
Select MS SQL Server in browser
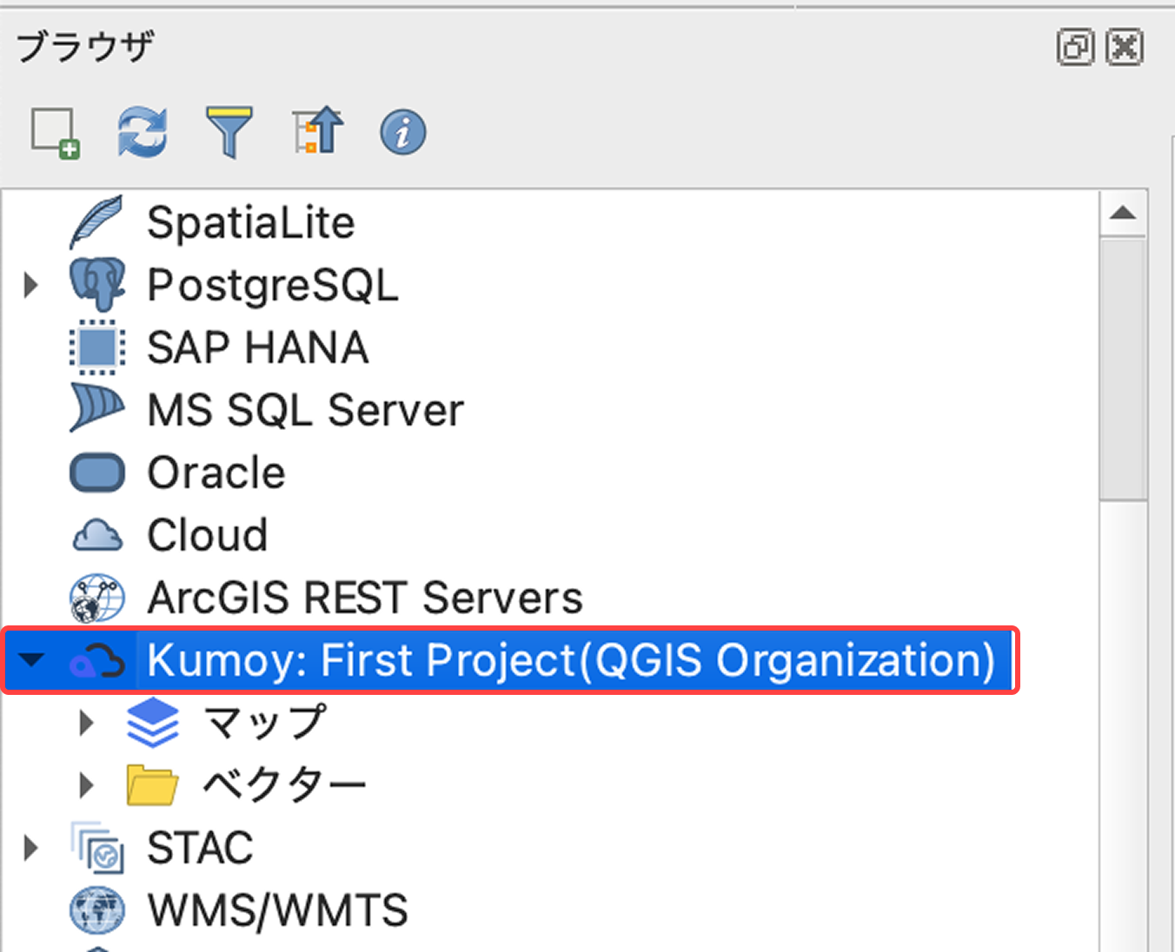pos(305,410)
